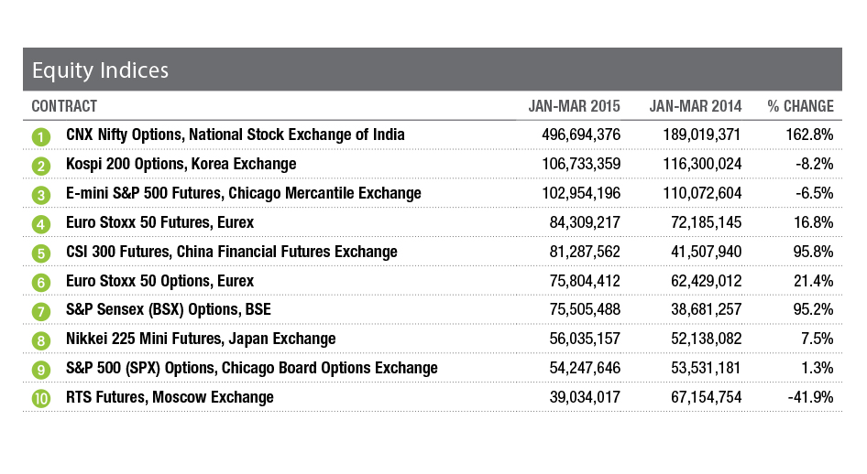Click the green rank 2 badge

click(40, 166)
